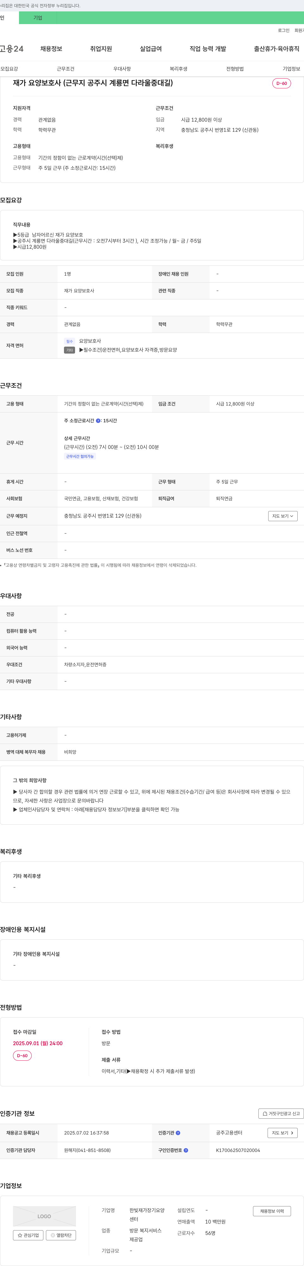This screenshot has width=304, height=1266.
Task: Click 모집 인원 value 1명
Action: point(67,274)
